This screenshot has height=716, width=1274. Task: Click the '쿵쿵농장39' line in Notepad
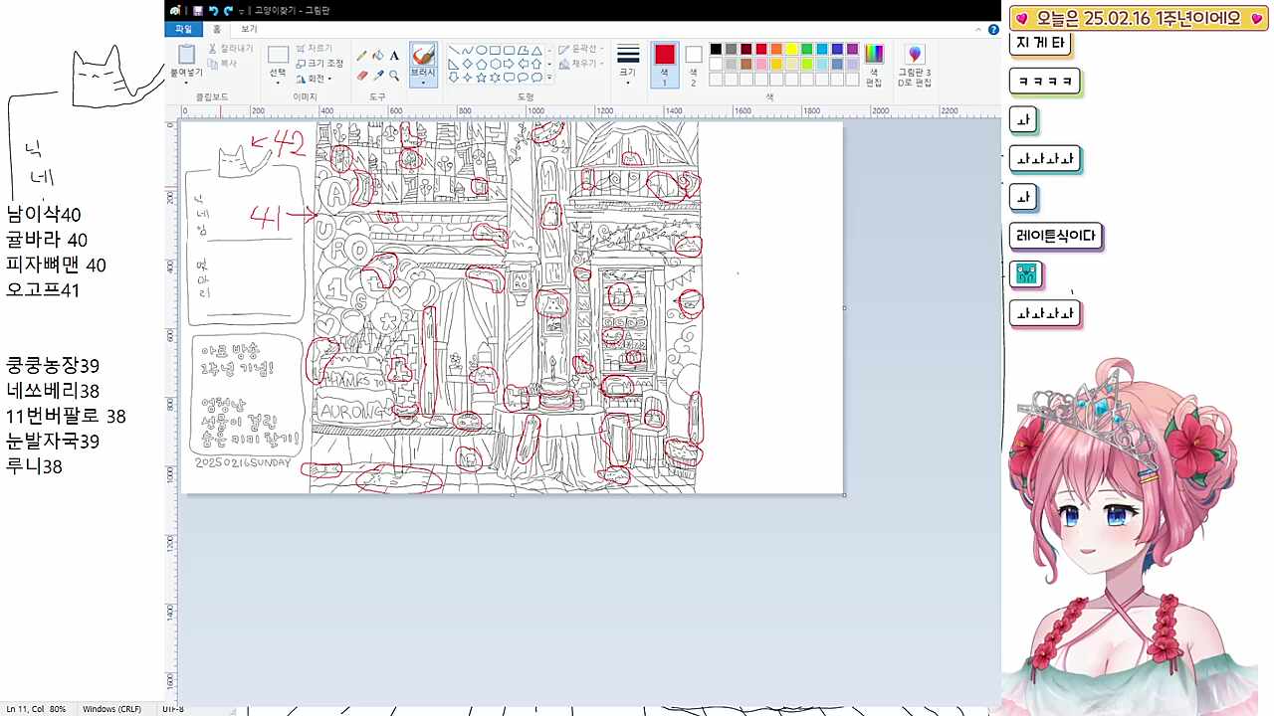coord(53,366)
